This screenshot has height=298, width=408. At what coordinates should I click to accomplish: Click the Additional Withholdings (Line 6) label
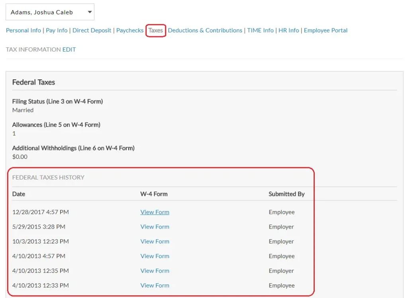tap(73, 148)
